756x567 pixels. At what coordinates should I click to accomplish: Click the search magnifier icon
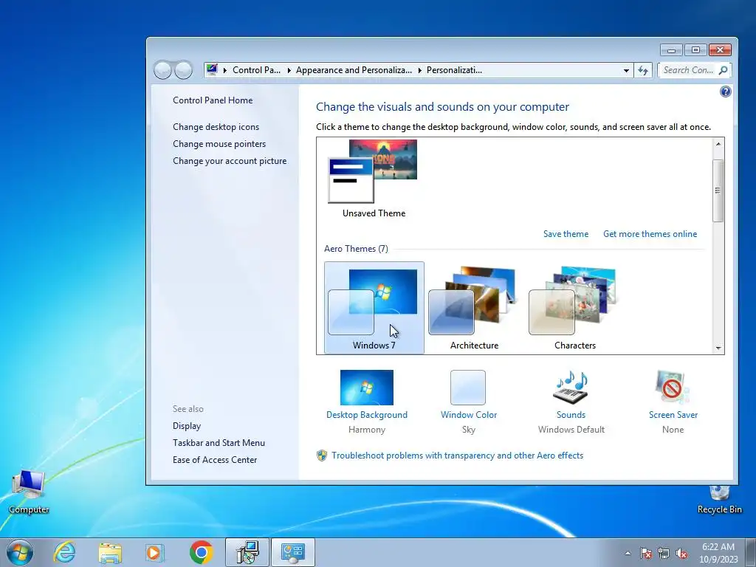(x=723, y=70)
